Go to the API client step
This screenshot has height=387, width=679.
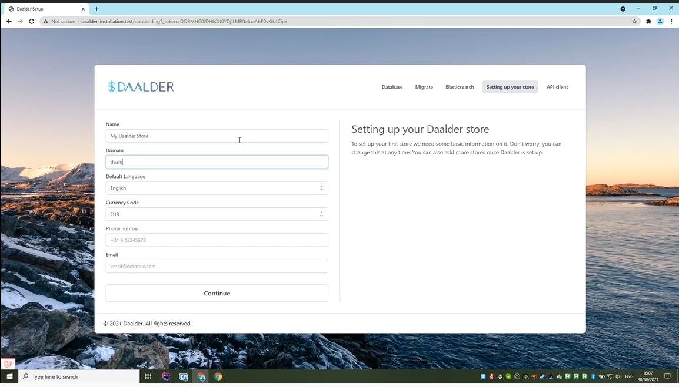click(x=557, y=87)
